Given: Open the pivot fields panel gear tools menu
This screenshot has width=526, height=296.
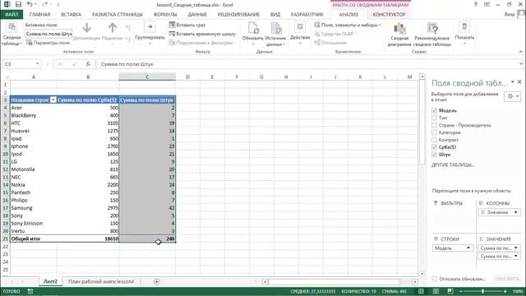Looking at the screenshot, I should (512, 96).
